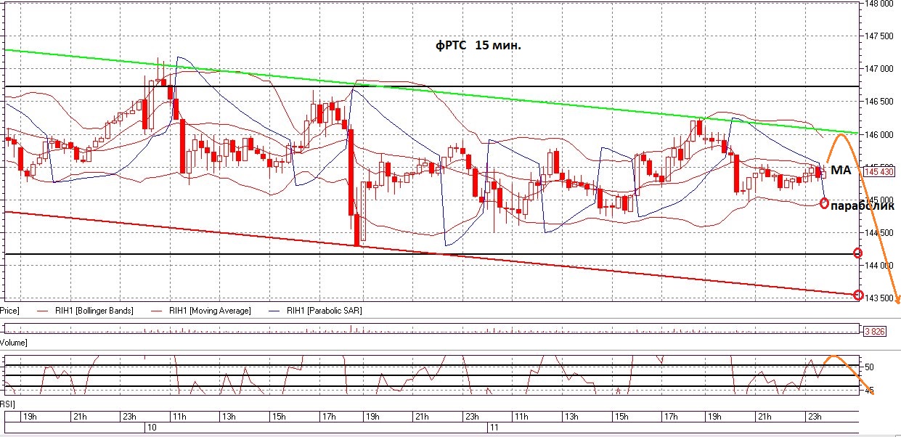Click date label 10 on time axis
901x437 pixels.
click(x=152, y=429)
